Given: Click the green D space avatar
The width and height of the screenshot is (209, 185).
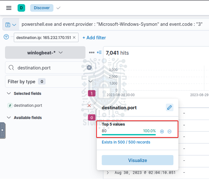Looking at the screenshot, I should (x=21, y=8).
